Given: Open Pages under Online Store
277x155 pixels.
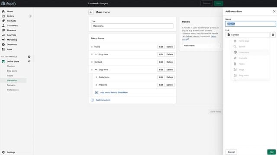Looking at the screenshot, I should pyautogui.click(x=10, y=76).
